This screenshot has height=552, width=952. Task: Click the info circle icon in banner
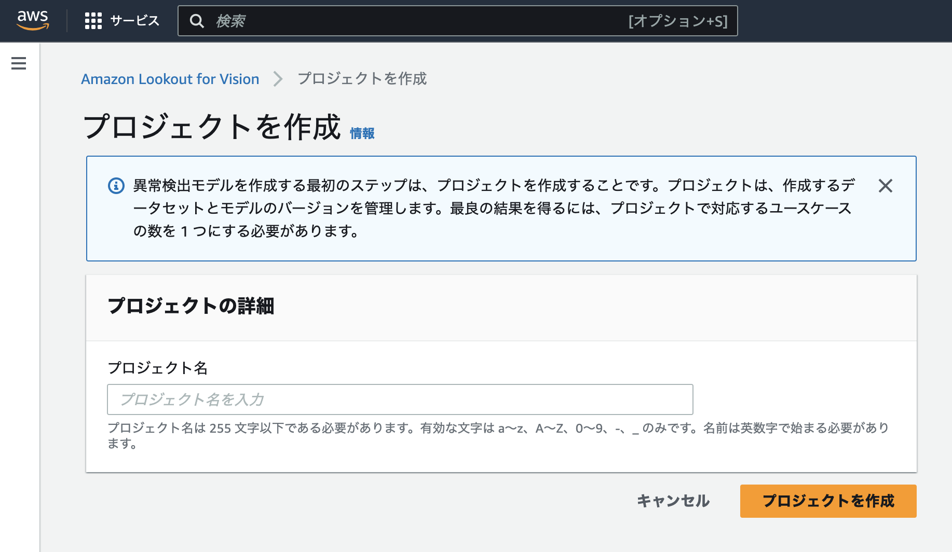click(116, 185)
